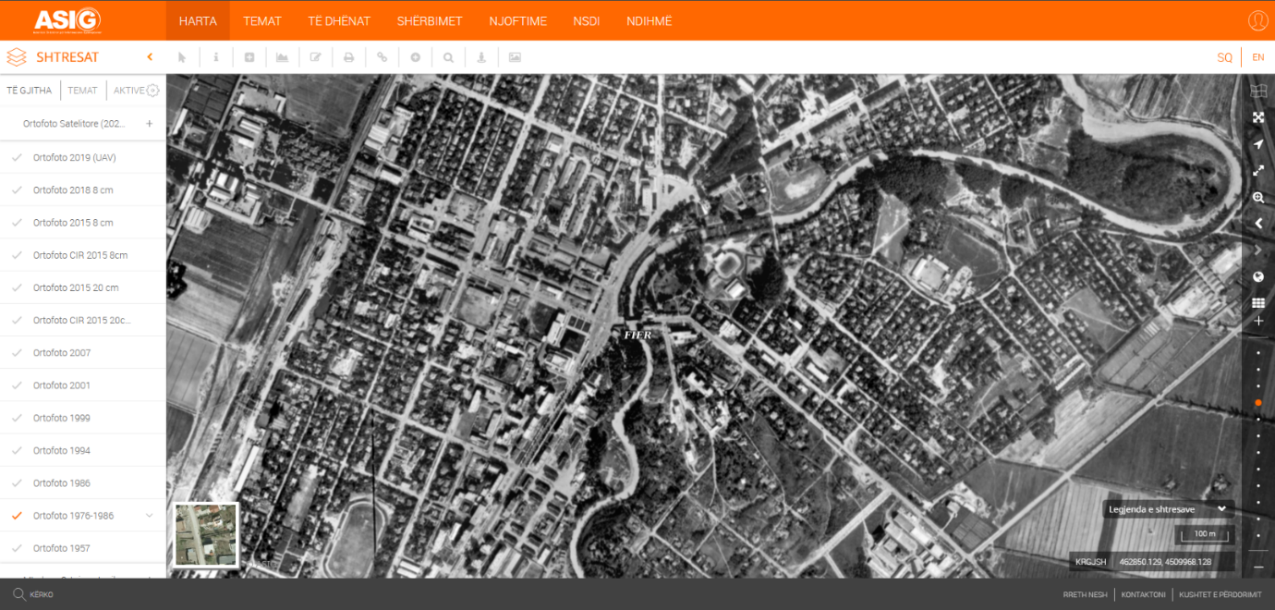
Task: Open the layer settings gear icon
Action: point(152,91)
